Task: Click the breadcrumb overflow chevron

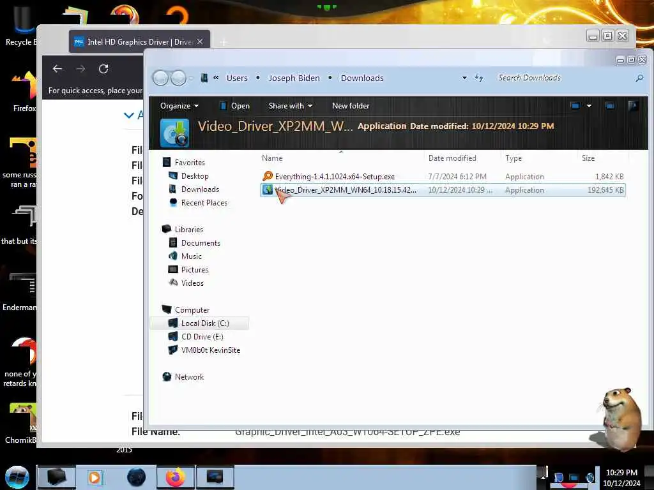Action: click(x=216, y=77)
